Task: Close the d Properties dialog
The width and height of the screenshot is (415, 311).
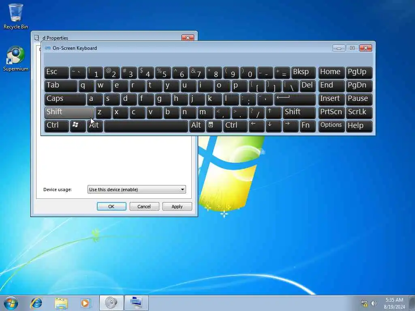Action: pyautogui.click(x=188, y=38)
